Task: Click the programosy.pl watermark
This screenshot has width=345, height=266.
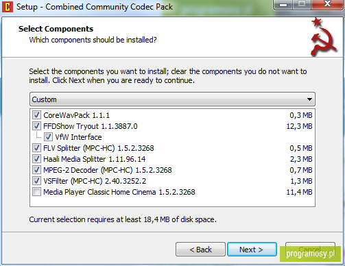Action: pos(310,254)
